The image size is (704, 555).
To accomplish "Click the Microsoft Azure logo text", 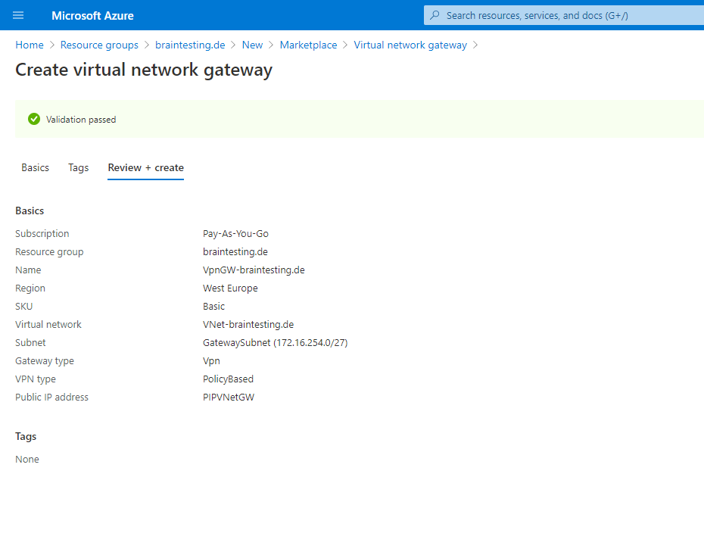I will coord(92,16).
